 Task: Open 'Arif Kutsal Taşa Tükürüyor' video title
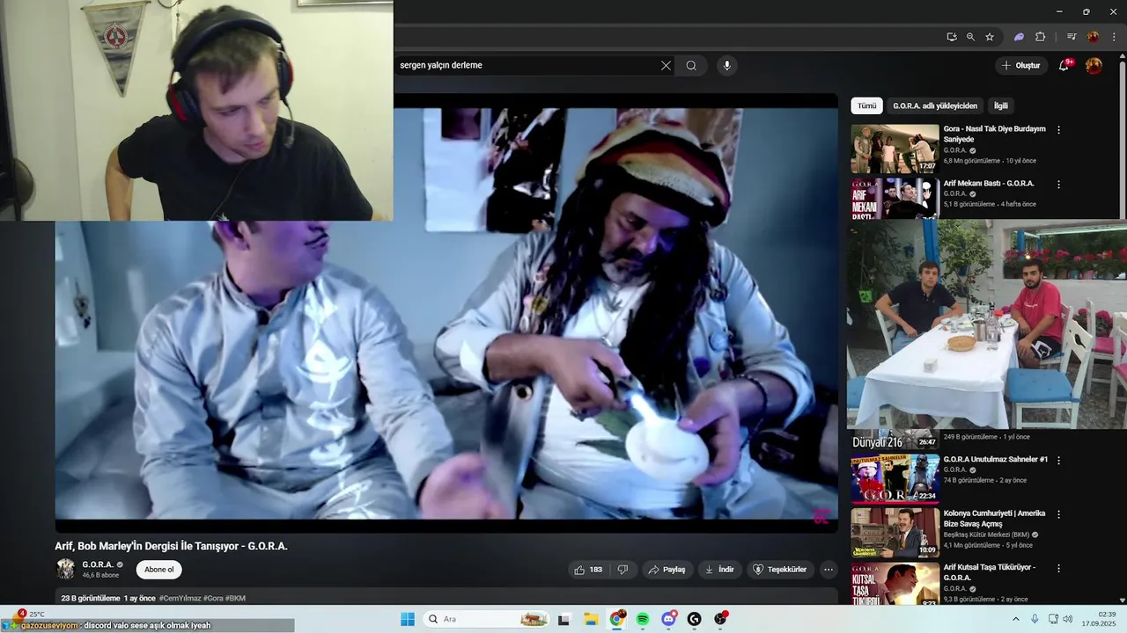pos(990,572)
